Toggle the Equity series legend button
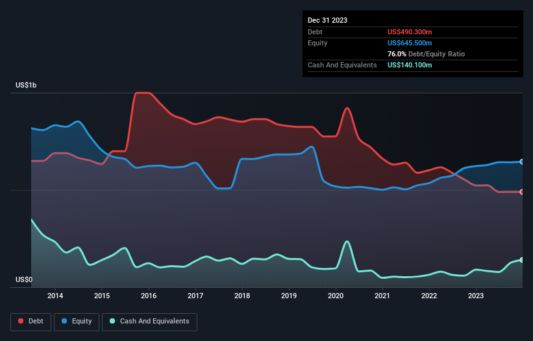Screen dimensions: 533x341 coord(77,322)
